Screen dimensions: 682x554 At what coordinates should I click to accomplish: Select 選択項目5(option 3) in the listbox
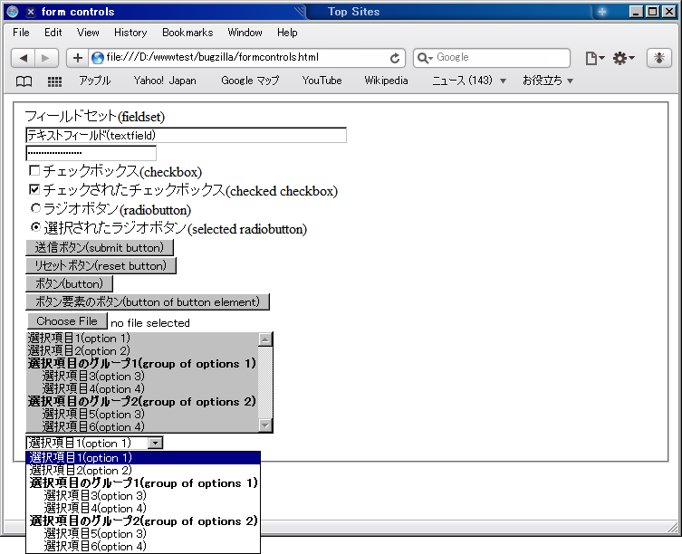coord(142,414)
